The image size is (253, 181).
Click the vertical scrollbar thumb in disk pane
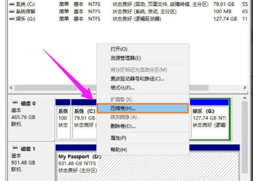tap(245, 137)
